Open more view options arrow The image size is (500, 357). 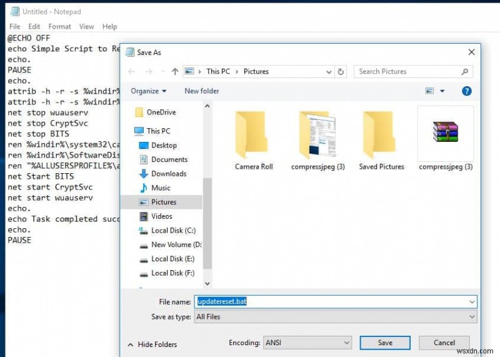pos(442,91)
